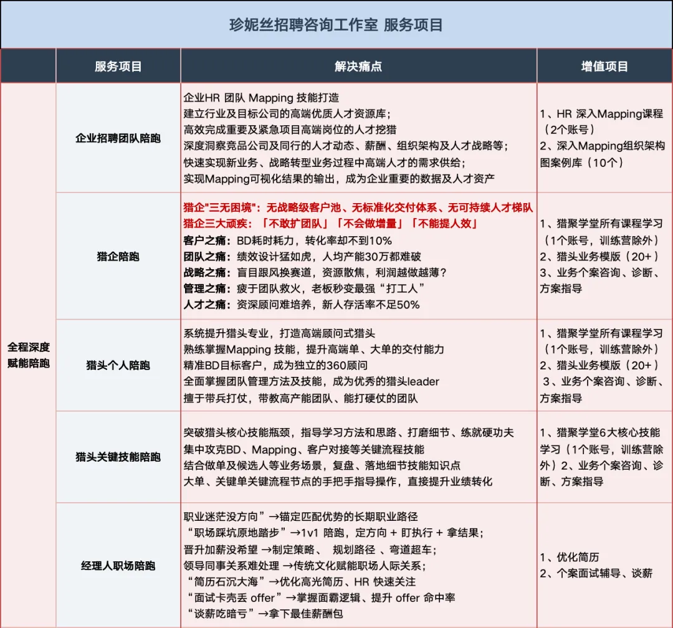Viewport: 673px width, 628px height.
Task: Click the line 擅于带兵打仗
Action: [300, 398]
